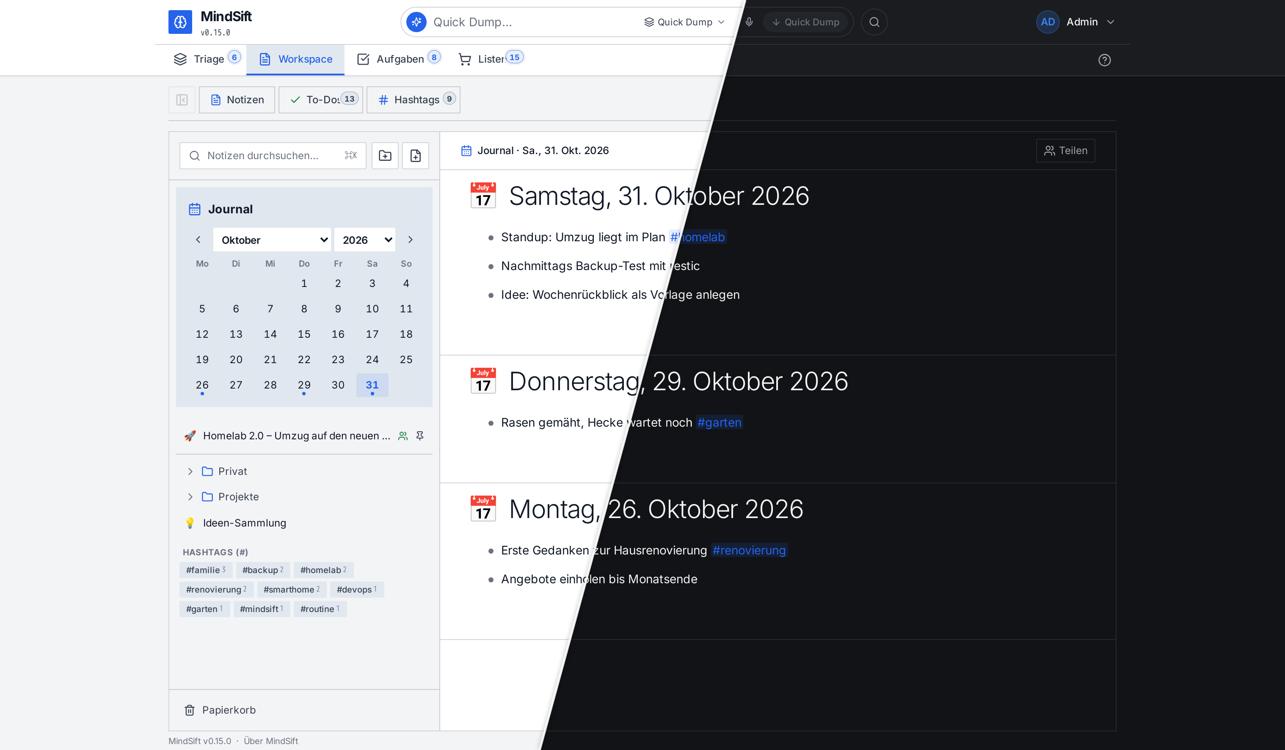
Task: Filter by the #renovierung hashtag chip in sidebar
Action: [x=216, y=590]
